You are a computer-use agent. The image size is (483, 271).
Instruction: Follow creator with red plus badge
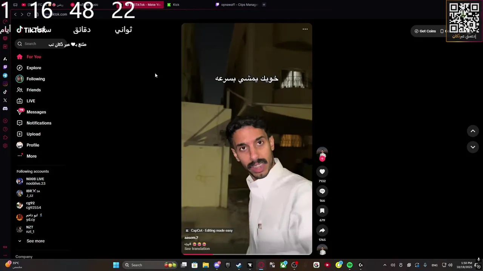[x=322, y=159]
